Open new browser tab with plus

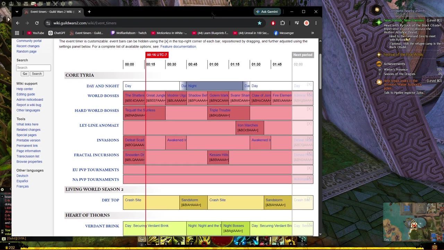pyautogui.click(x=89, y=11)
